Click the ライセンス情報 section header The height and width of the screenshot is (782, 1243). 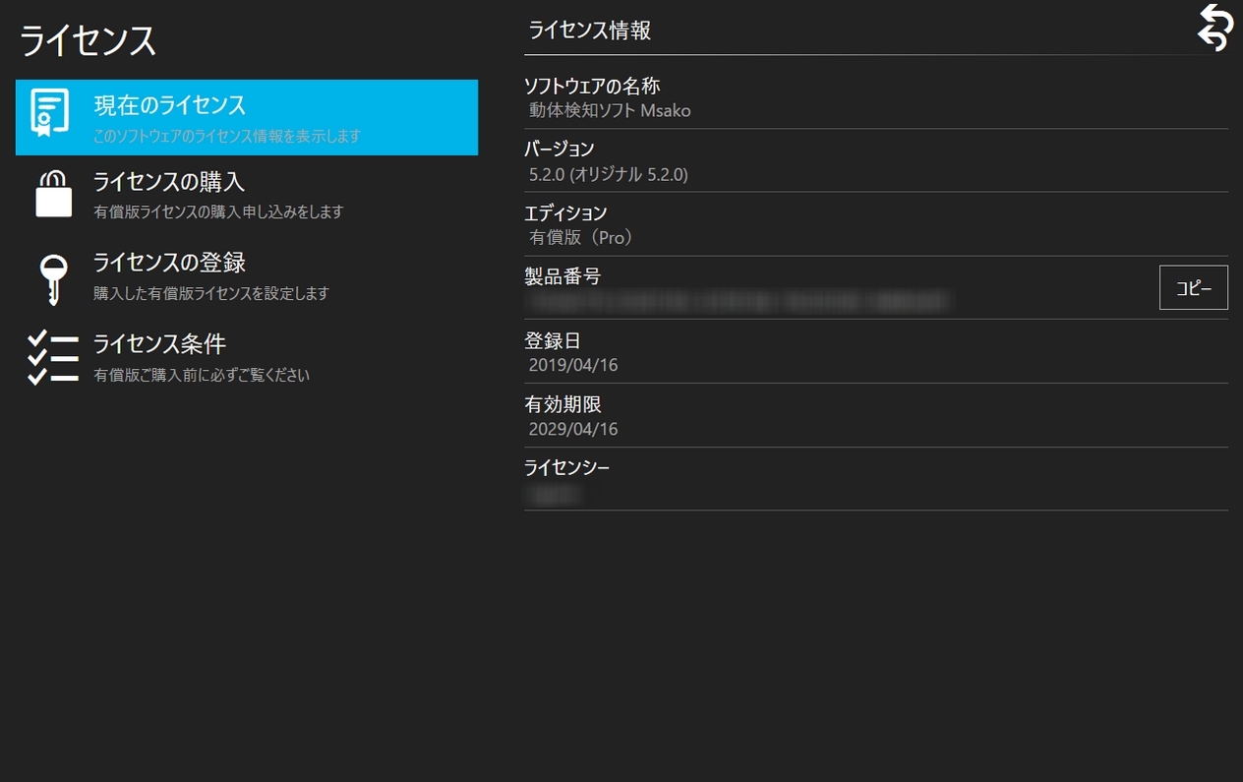[x=590, y=30]
